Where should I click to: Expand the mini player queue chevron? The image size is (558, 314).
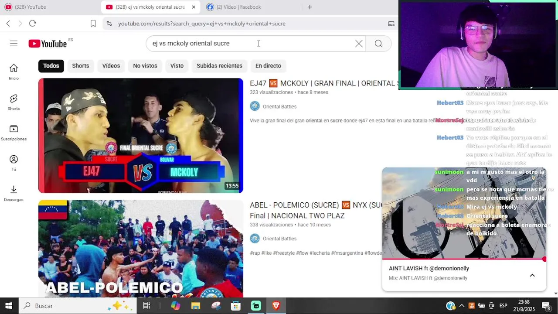pos(532,275)
